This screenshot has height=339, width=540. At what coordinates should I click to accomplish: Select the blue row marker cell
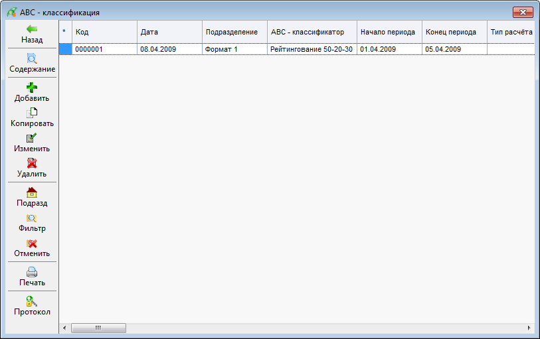click(66, 49)
